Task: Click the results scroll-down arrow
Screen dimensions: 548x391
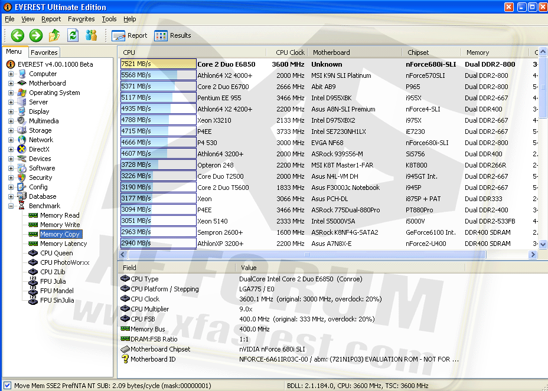Action: (543, 244)
